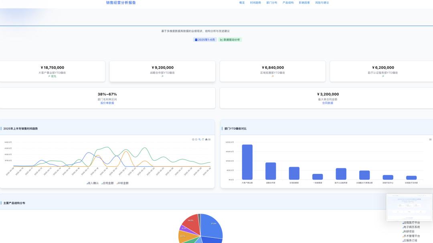
Task: Open the hamburger menu on 部门YTD确收对比 chart
Action: pyautogui.click(x=430, y=139)
